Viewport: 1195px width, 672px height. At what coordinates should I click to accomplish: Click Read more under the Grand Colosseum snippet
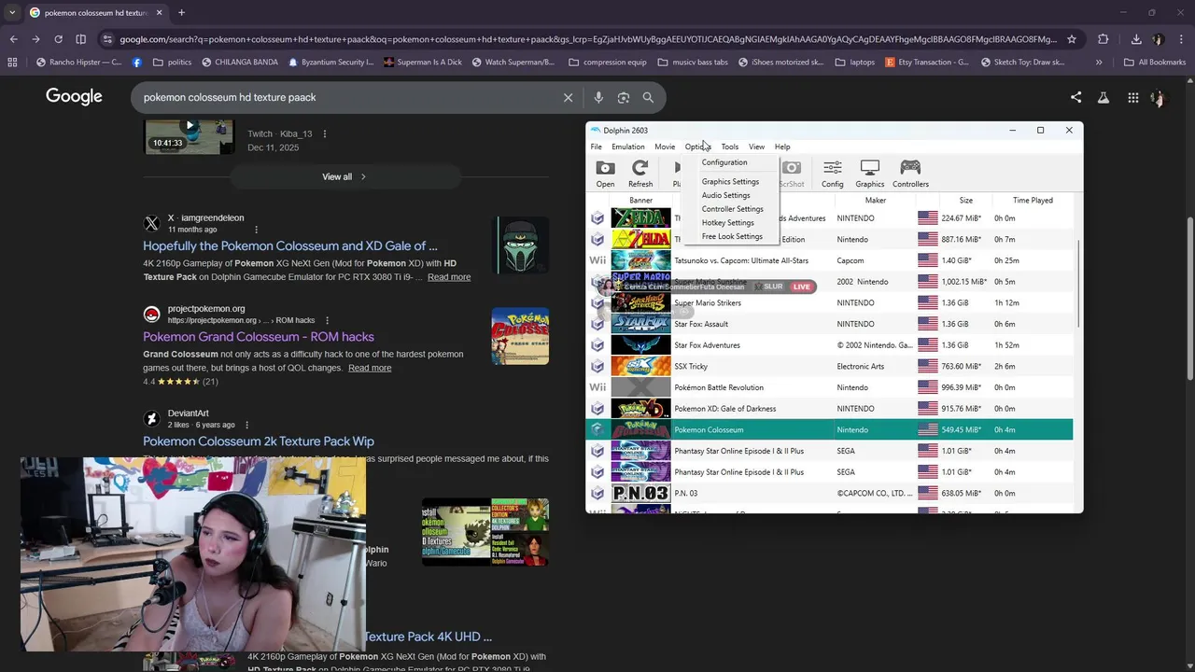pos(370,368)
